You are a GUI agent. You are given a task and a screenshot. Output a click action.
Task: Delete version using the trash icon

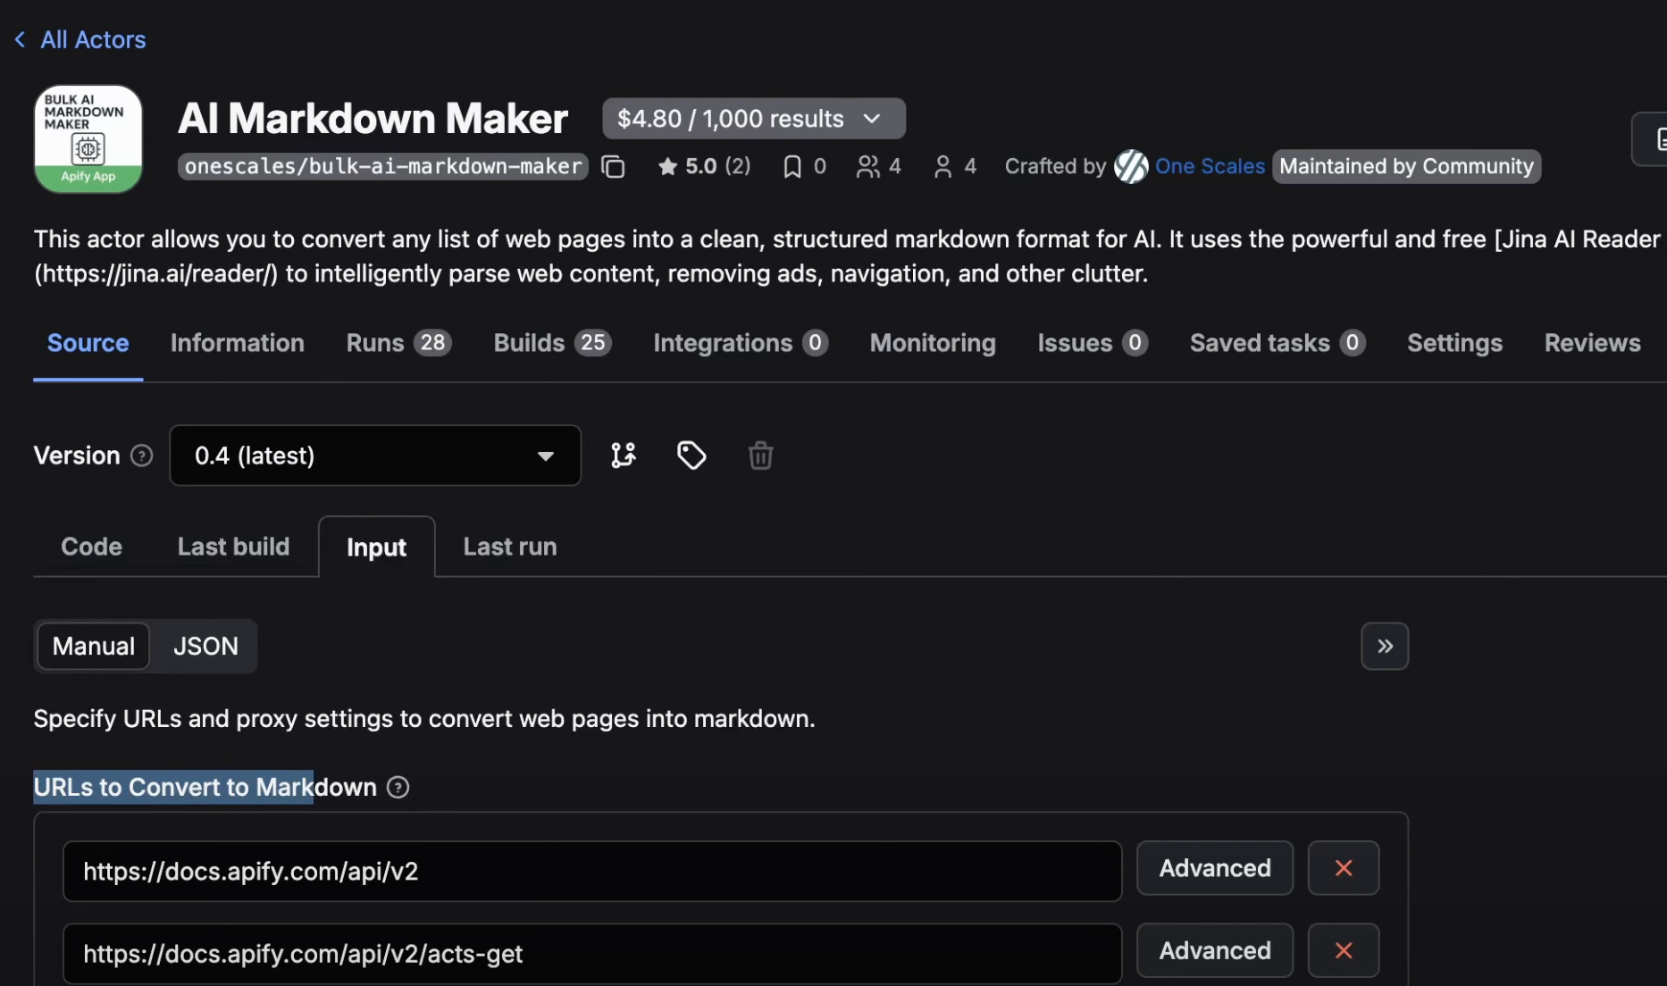pos(760,455)
